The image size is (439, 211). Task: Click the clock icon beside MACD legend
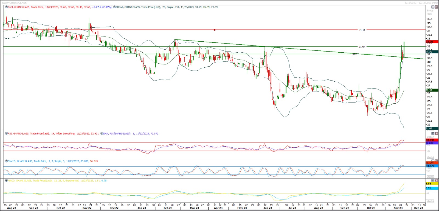(x=6, y=181)
